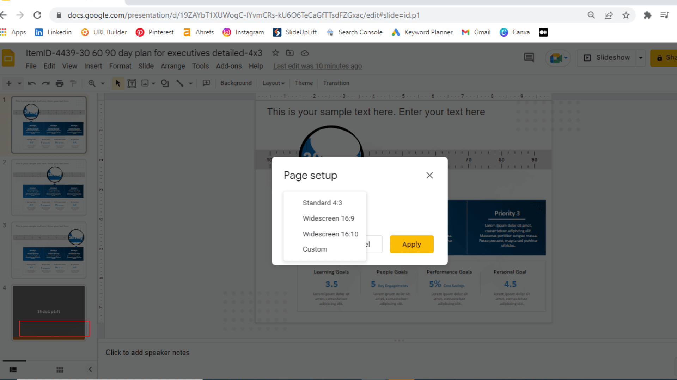Click the Shape tool icon

(165, 83)
